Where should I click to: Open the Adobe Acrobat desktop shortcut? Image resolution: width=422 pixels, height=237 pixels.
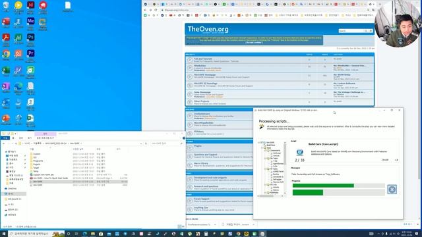6,38
